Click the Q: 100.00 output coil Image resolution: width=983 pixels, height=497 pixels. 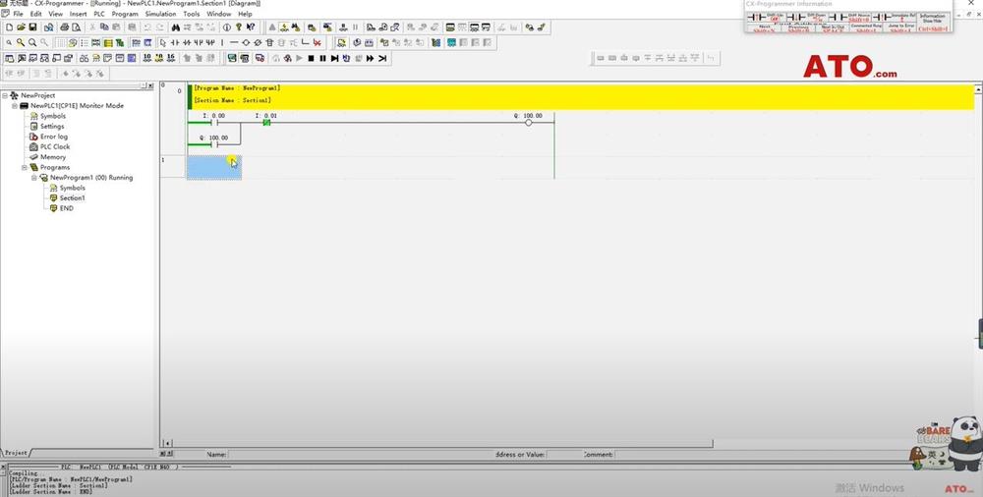[529, 123]
